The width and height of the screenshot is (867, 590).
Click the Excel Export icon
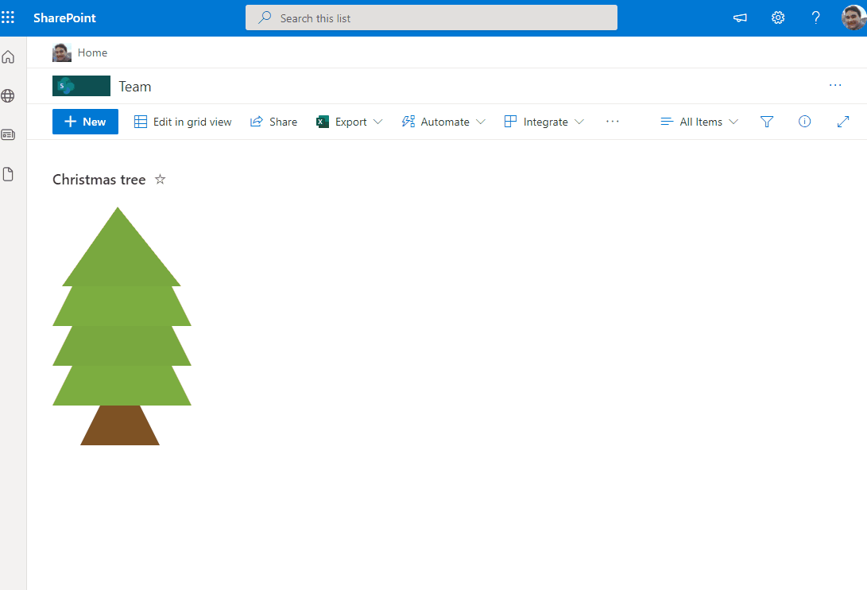click(x=323, y=122)
